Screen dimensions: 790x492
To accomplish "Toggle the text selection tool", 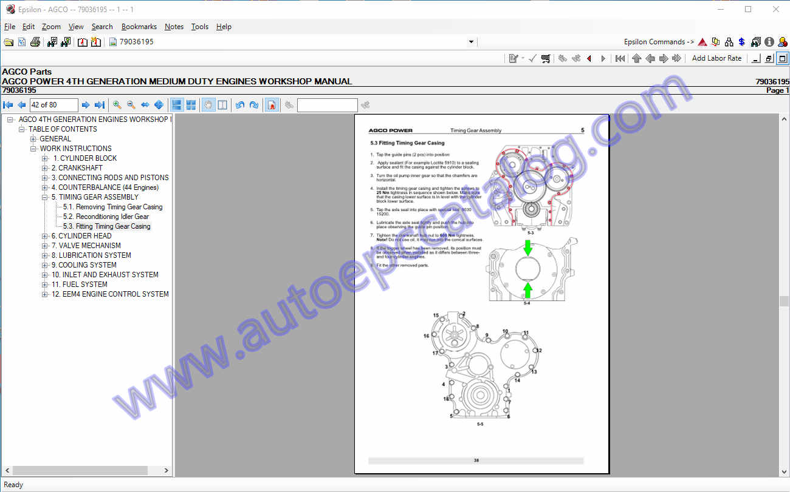I will click(222, 105).
